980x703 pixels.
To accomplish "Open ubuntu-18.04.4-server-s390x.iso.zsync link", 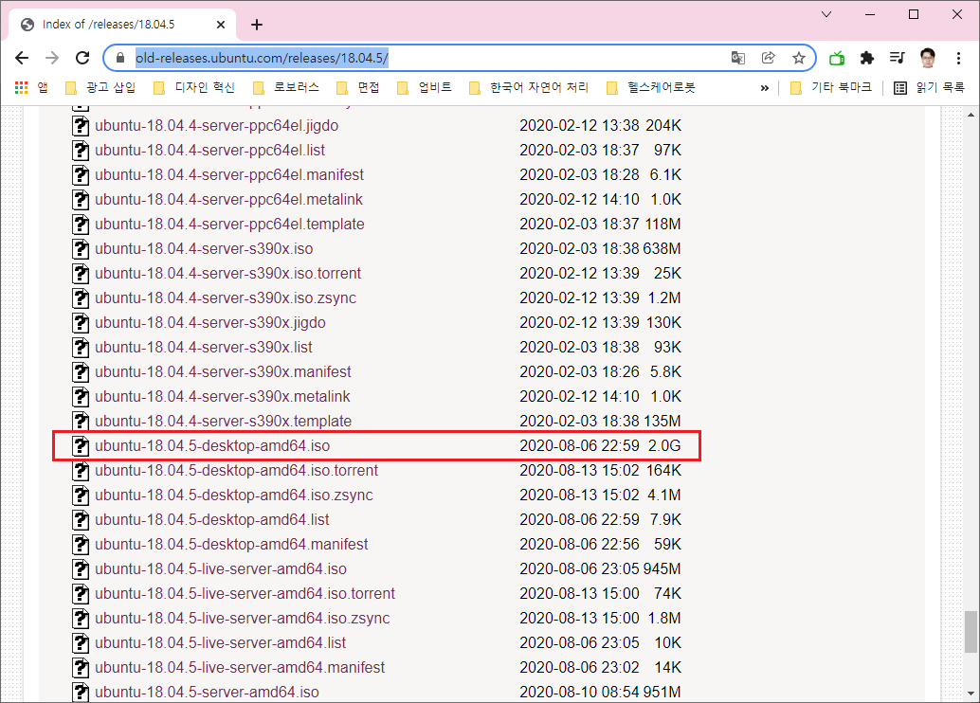I will (x=226, y=298).
